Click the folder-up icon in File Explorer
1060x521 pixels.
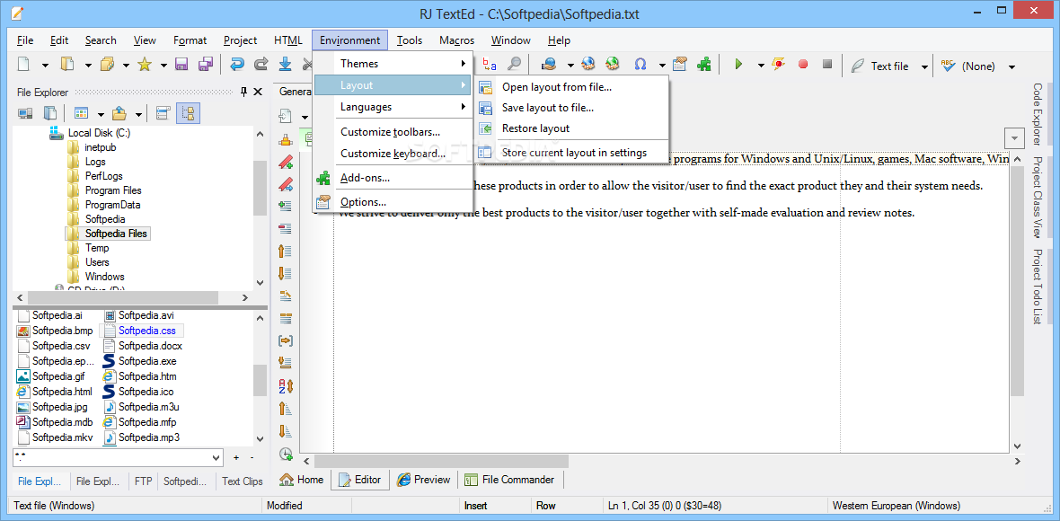click(119, 113)
